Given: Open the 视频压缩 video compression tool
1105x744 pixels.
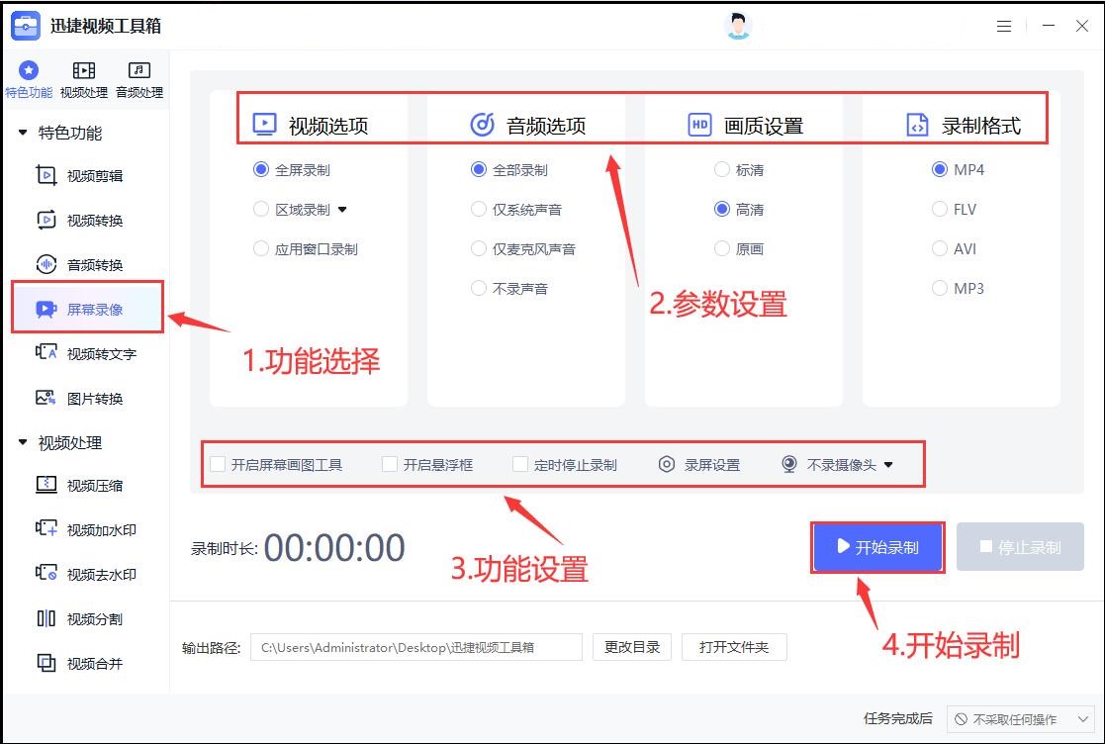Looking at the screenshot, I should [x=79, y=486].
